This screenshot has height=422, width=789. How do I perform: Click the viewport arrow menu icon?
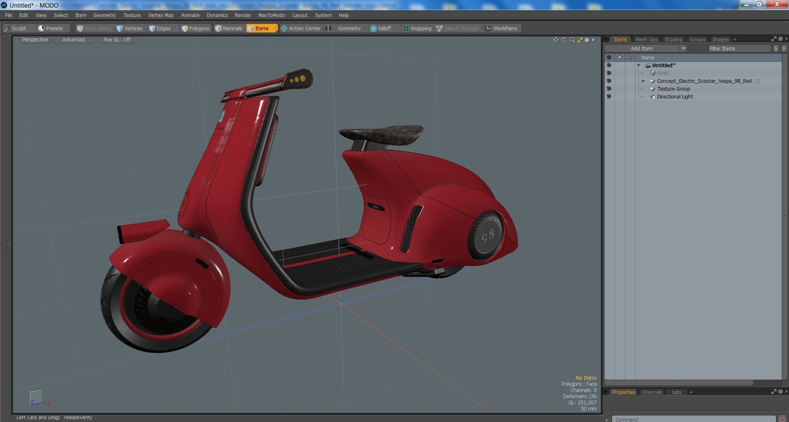tap(593, 40)
